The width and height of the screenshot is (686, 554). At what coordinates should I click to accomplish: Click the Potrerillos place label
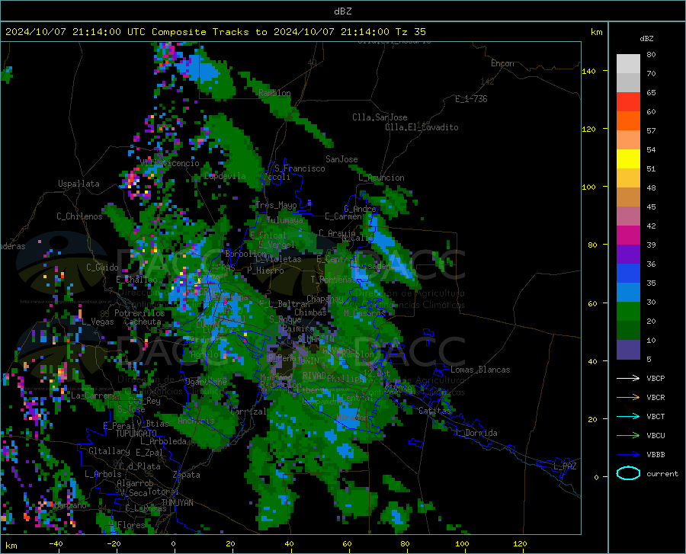139,313
